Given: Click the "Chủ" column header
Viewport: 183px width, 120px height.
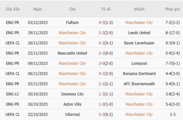Looking at the screenshot, I should coord(72,9).
